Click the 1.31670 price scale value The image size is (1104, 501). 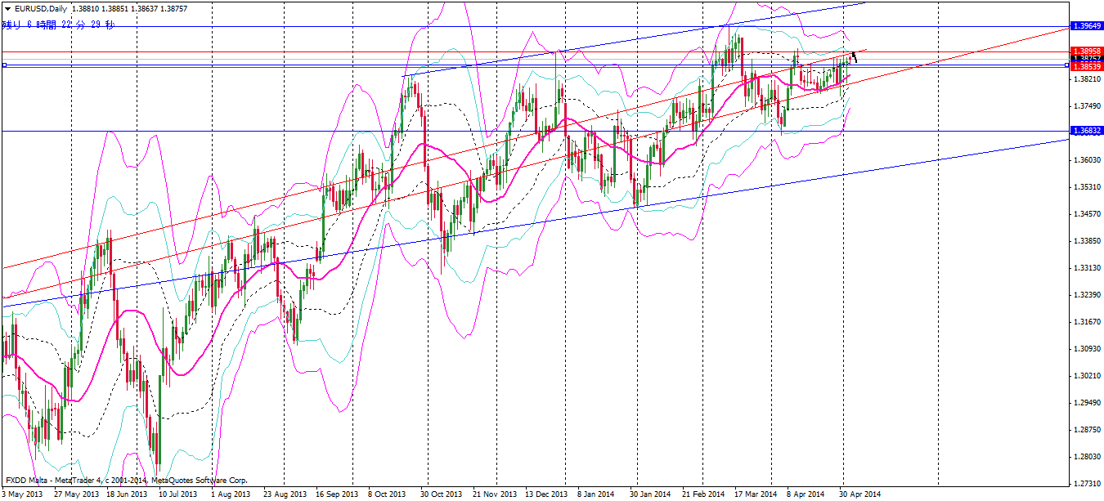[x=1087, y=322]
